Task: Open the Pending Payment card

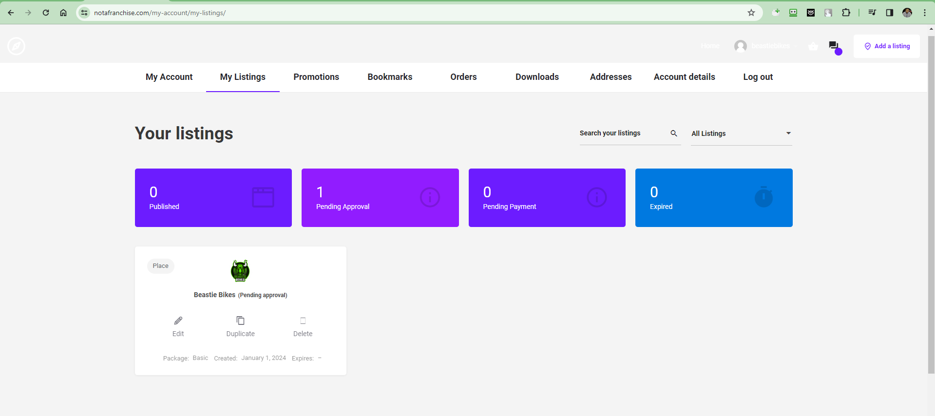Action: [x=547, y=198]
